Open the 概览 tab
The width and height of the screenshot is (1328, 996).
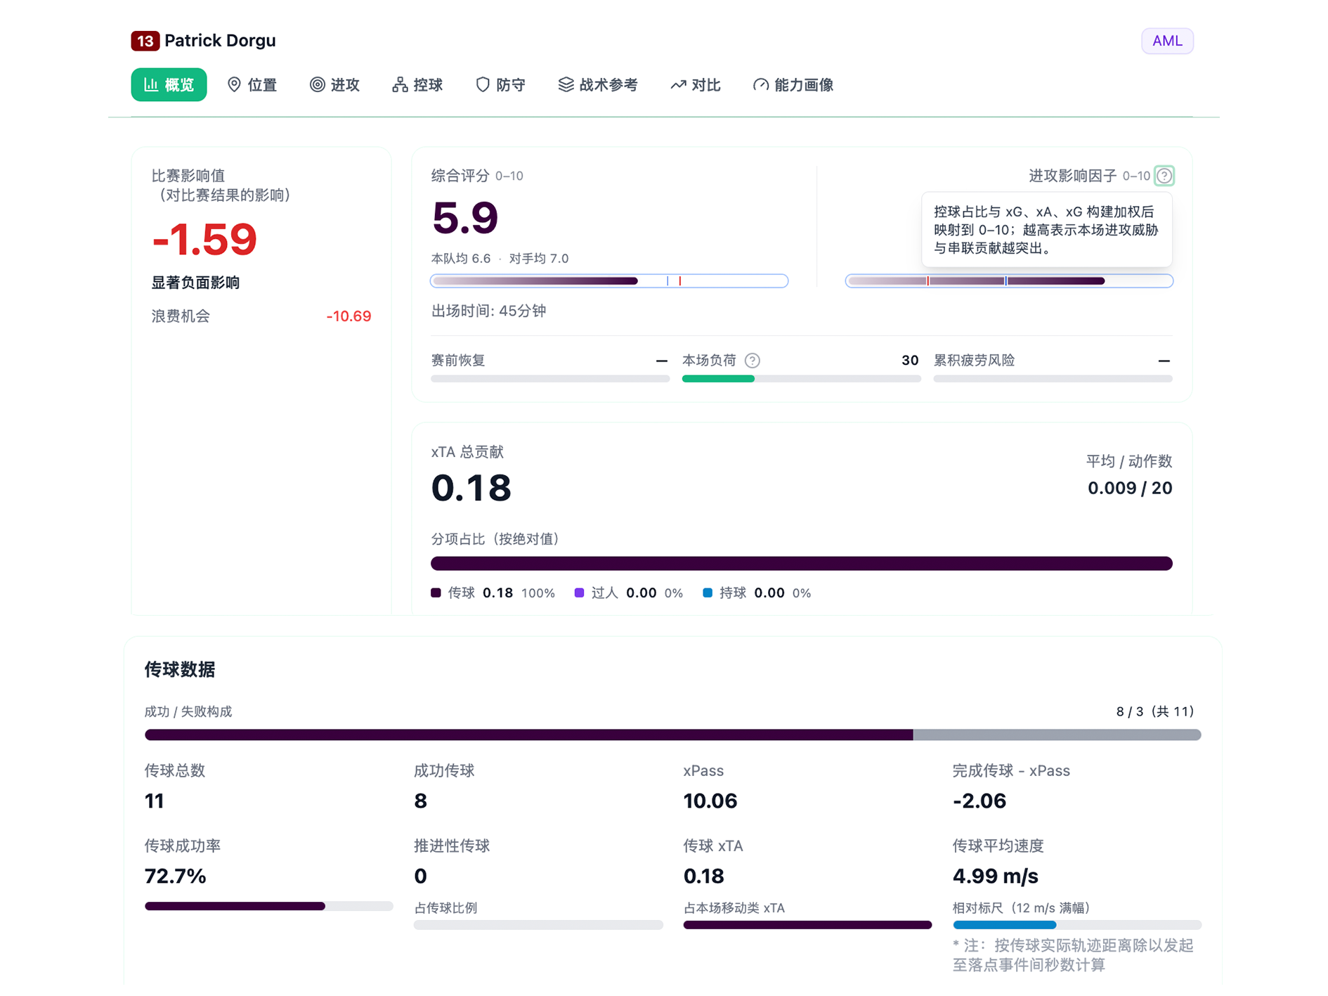[169, 85]
